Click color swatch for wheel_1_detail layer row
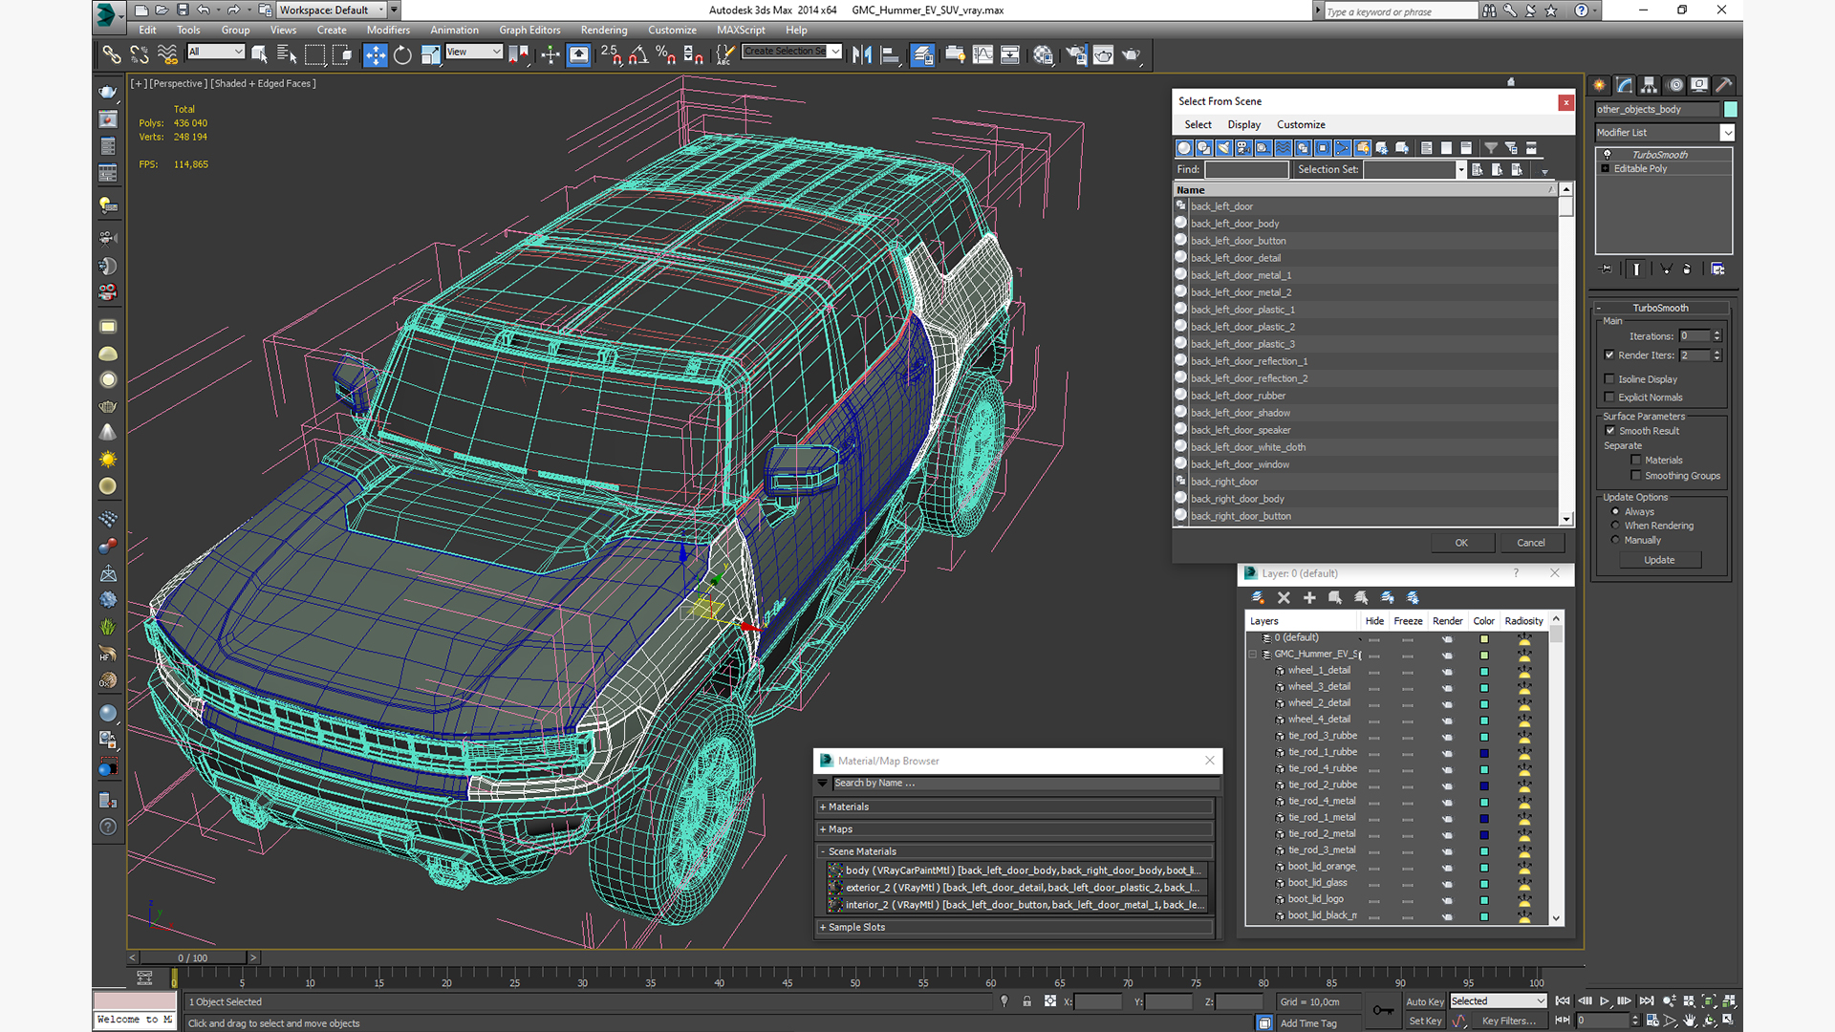This screenshot has height=1032, width=1835. coord(1484,671)
